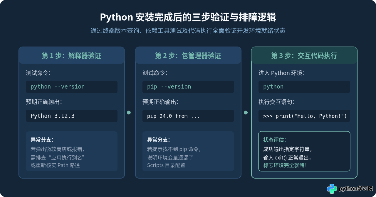Click the line "若提示找不到 pip 命令，"
Image resolution: width=376 pixels, height=197 pixels.
tap(174, 149)
